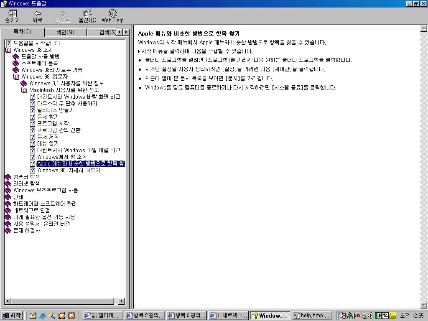Switch to the 색인(N) index tab
Viewport: 428px width, 321px height.
(x=66, y=32)
